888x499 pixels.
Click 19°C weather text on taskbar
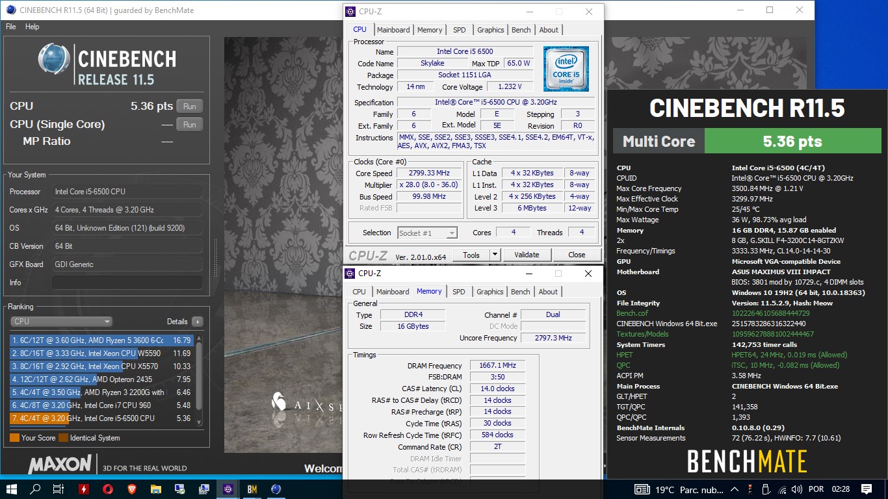(665, 489)
